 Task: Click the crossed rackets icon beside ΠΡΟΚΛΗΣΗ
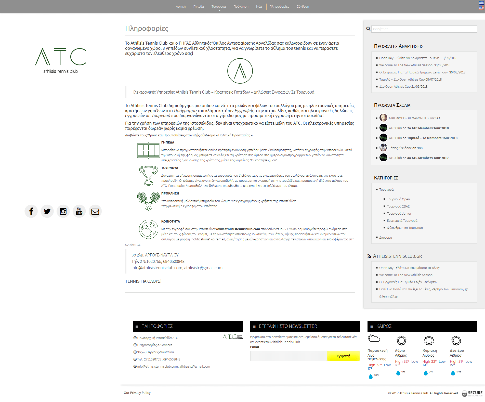(x=148, y=201)
